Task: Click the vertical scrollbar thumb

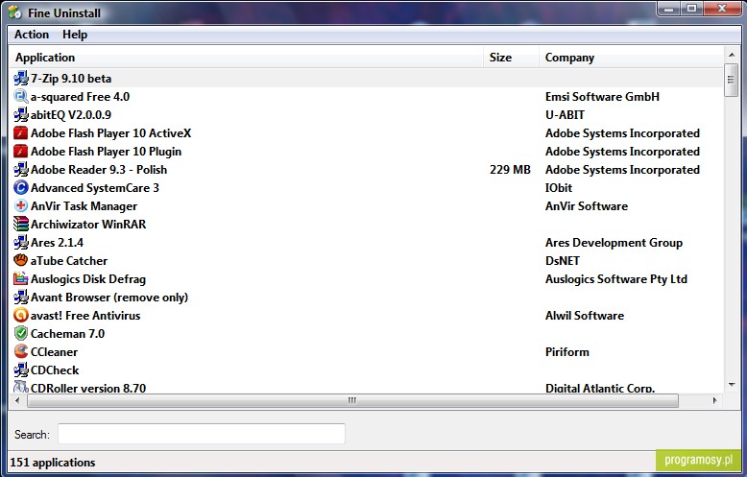Action: pos(732,80)
